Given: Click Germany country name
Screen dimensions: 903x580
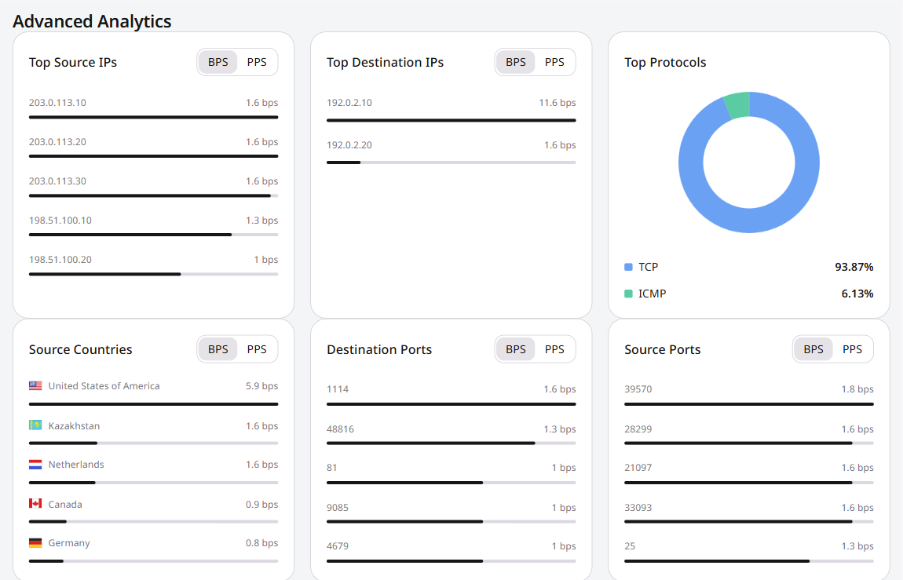Looking at the screenshot, I should point(69,542).
